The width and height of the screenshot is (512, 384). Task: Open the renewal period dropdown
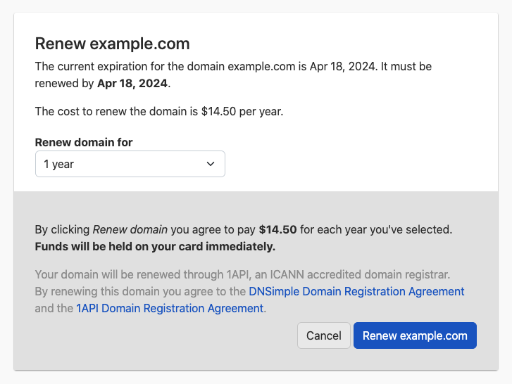(130, 164)
